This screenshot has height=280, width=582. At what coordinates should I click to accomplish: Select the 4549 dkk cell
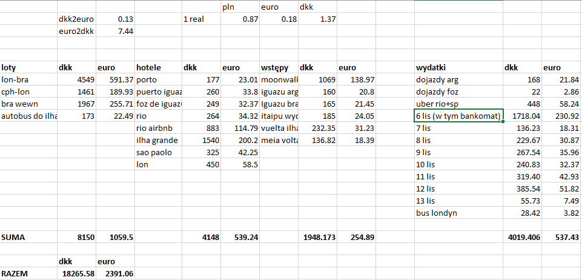point(76,79)
